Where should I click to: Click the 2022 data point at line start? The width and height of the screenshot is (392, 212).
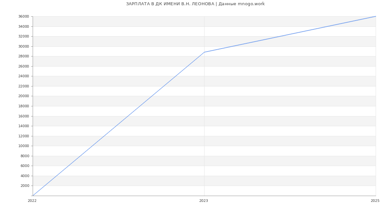pos(33,196)
